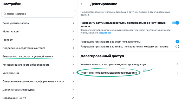Screen dimensions: 182x105
Task: Click the Подробнее link
Action: pyautogui.click(x=105, y=33)
